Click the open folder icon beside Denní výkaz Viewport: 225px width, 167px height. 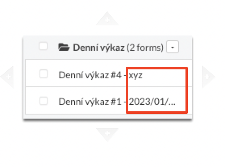(x=64, y=47)
